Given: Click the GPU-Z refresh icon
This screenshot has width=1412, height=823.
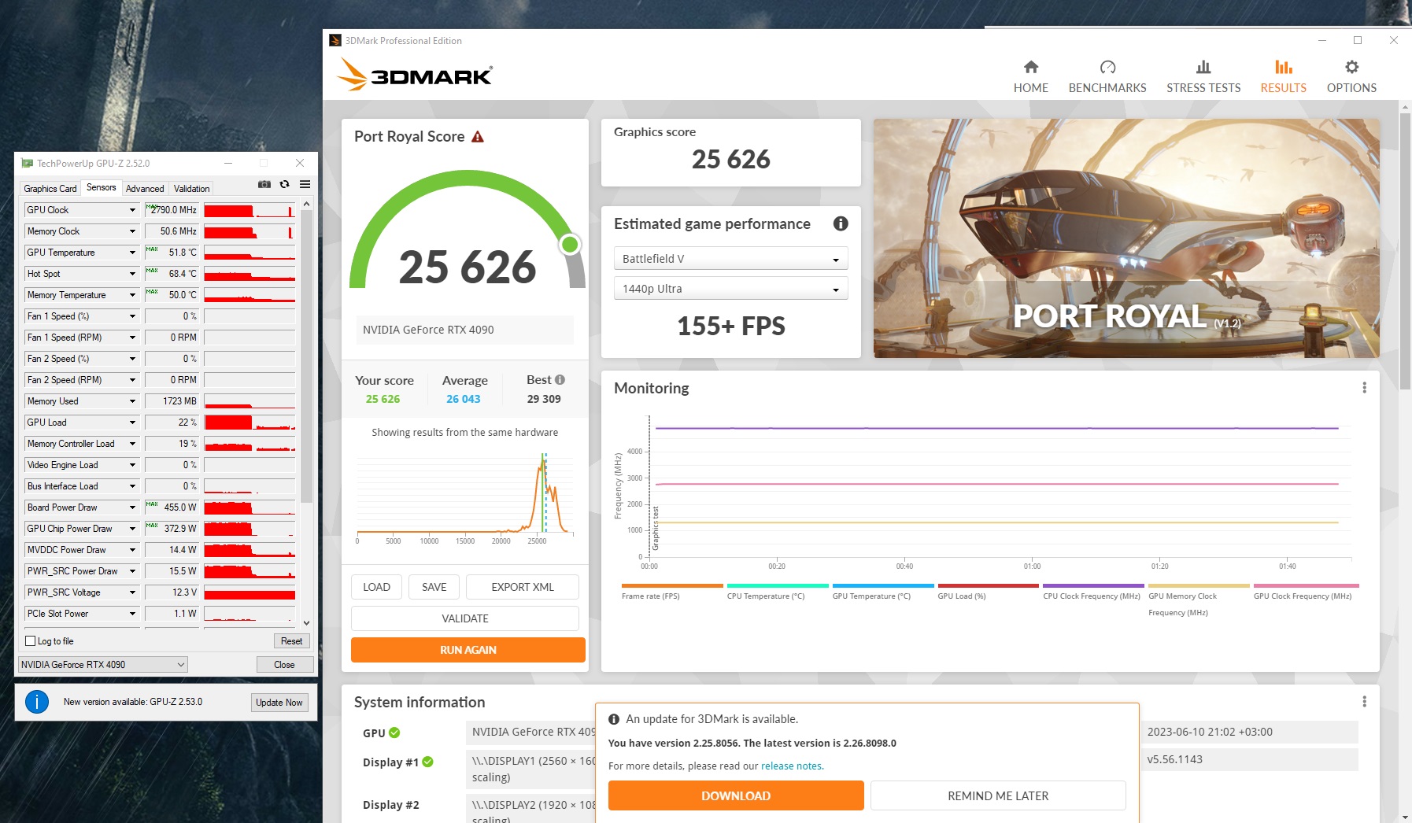Looking at the screenshot, I should click(285, 184).
